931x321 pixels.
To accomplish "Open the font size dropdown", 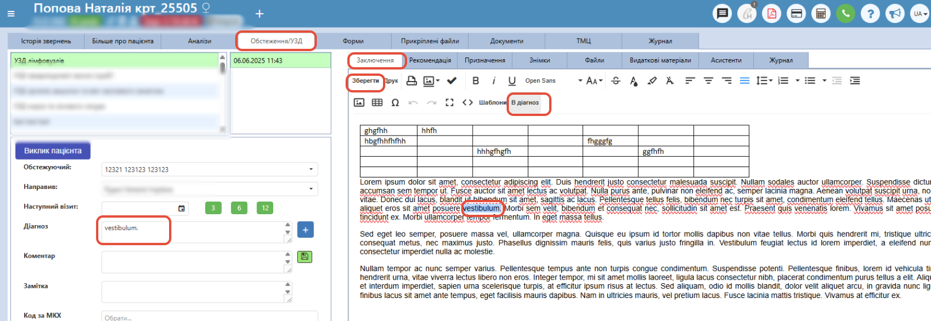I will [x=594, y=81].
